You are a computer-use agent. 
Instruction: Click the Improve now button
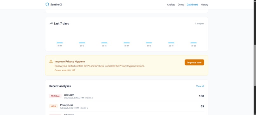tap(194, 62)
